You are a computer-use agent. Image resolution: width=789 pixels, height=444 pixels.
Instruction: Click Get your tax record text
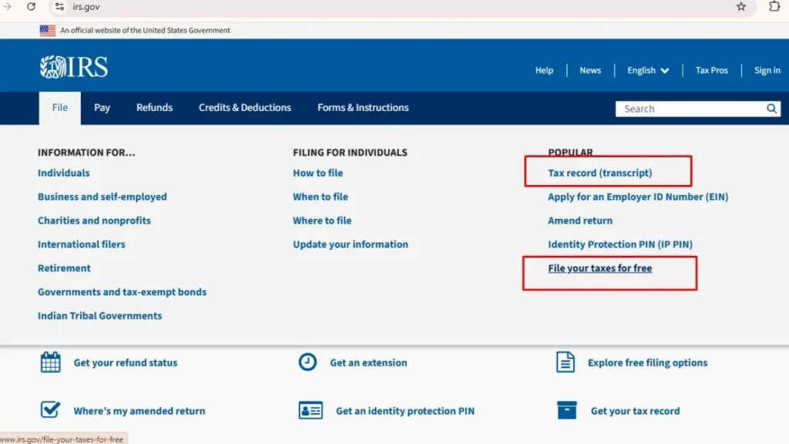[x=635, y=411]
